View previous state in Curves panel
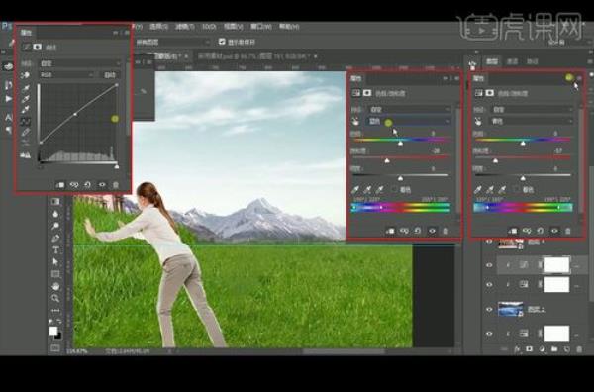Screen dimensions: 594x392 click(x=74, y=185)
